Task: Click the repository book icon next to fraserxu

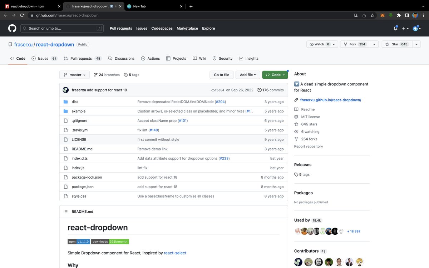Action: click(10, 45)
